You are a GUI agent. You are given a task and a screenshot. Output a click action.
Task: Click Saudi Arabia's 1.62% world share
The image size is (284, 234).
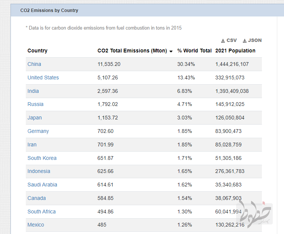pos(184,185)
